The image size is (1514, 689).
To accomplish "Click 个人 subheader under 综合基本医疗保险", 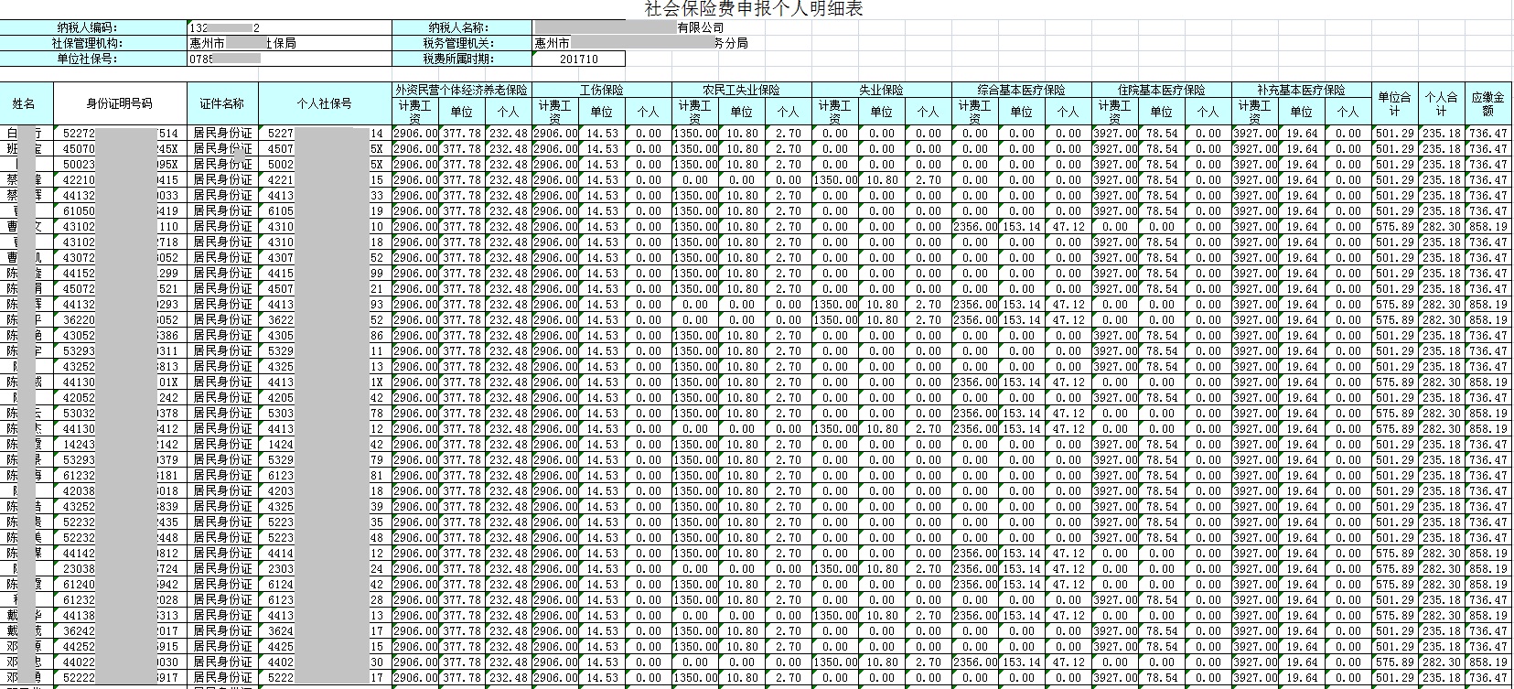I will pyautogui.click(x=1068, y=112).
